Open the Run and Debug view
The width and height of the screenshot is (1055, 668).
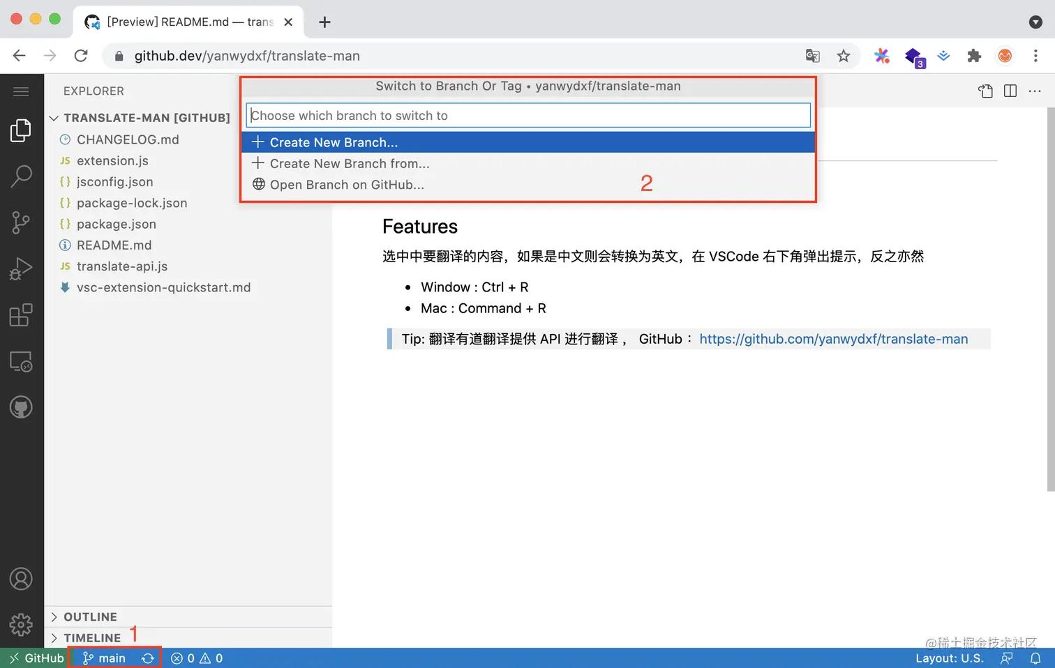21,268
